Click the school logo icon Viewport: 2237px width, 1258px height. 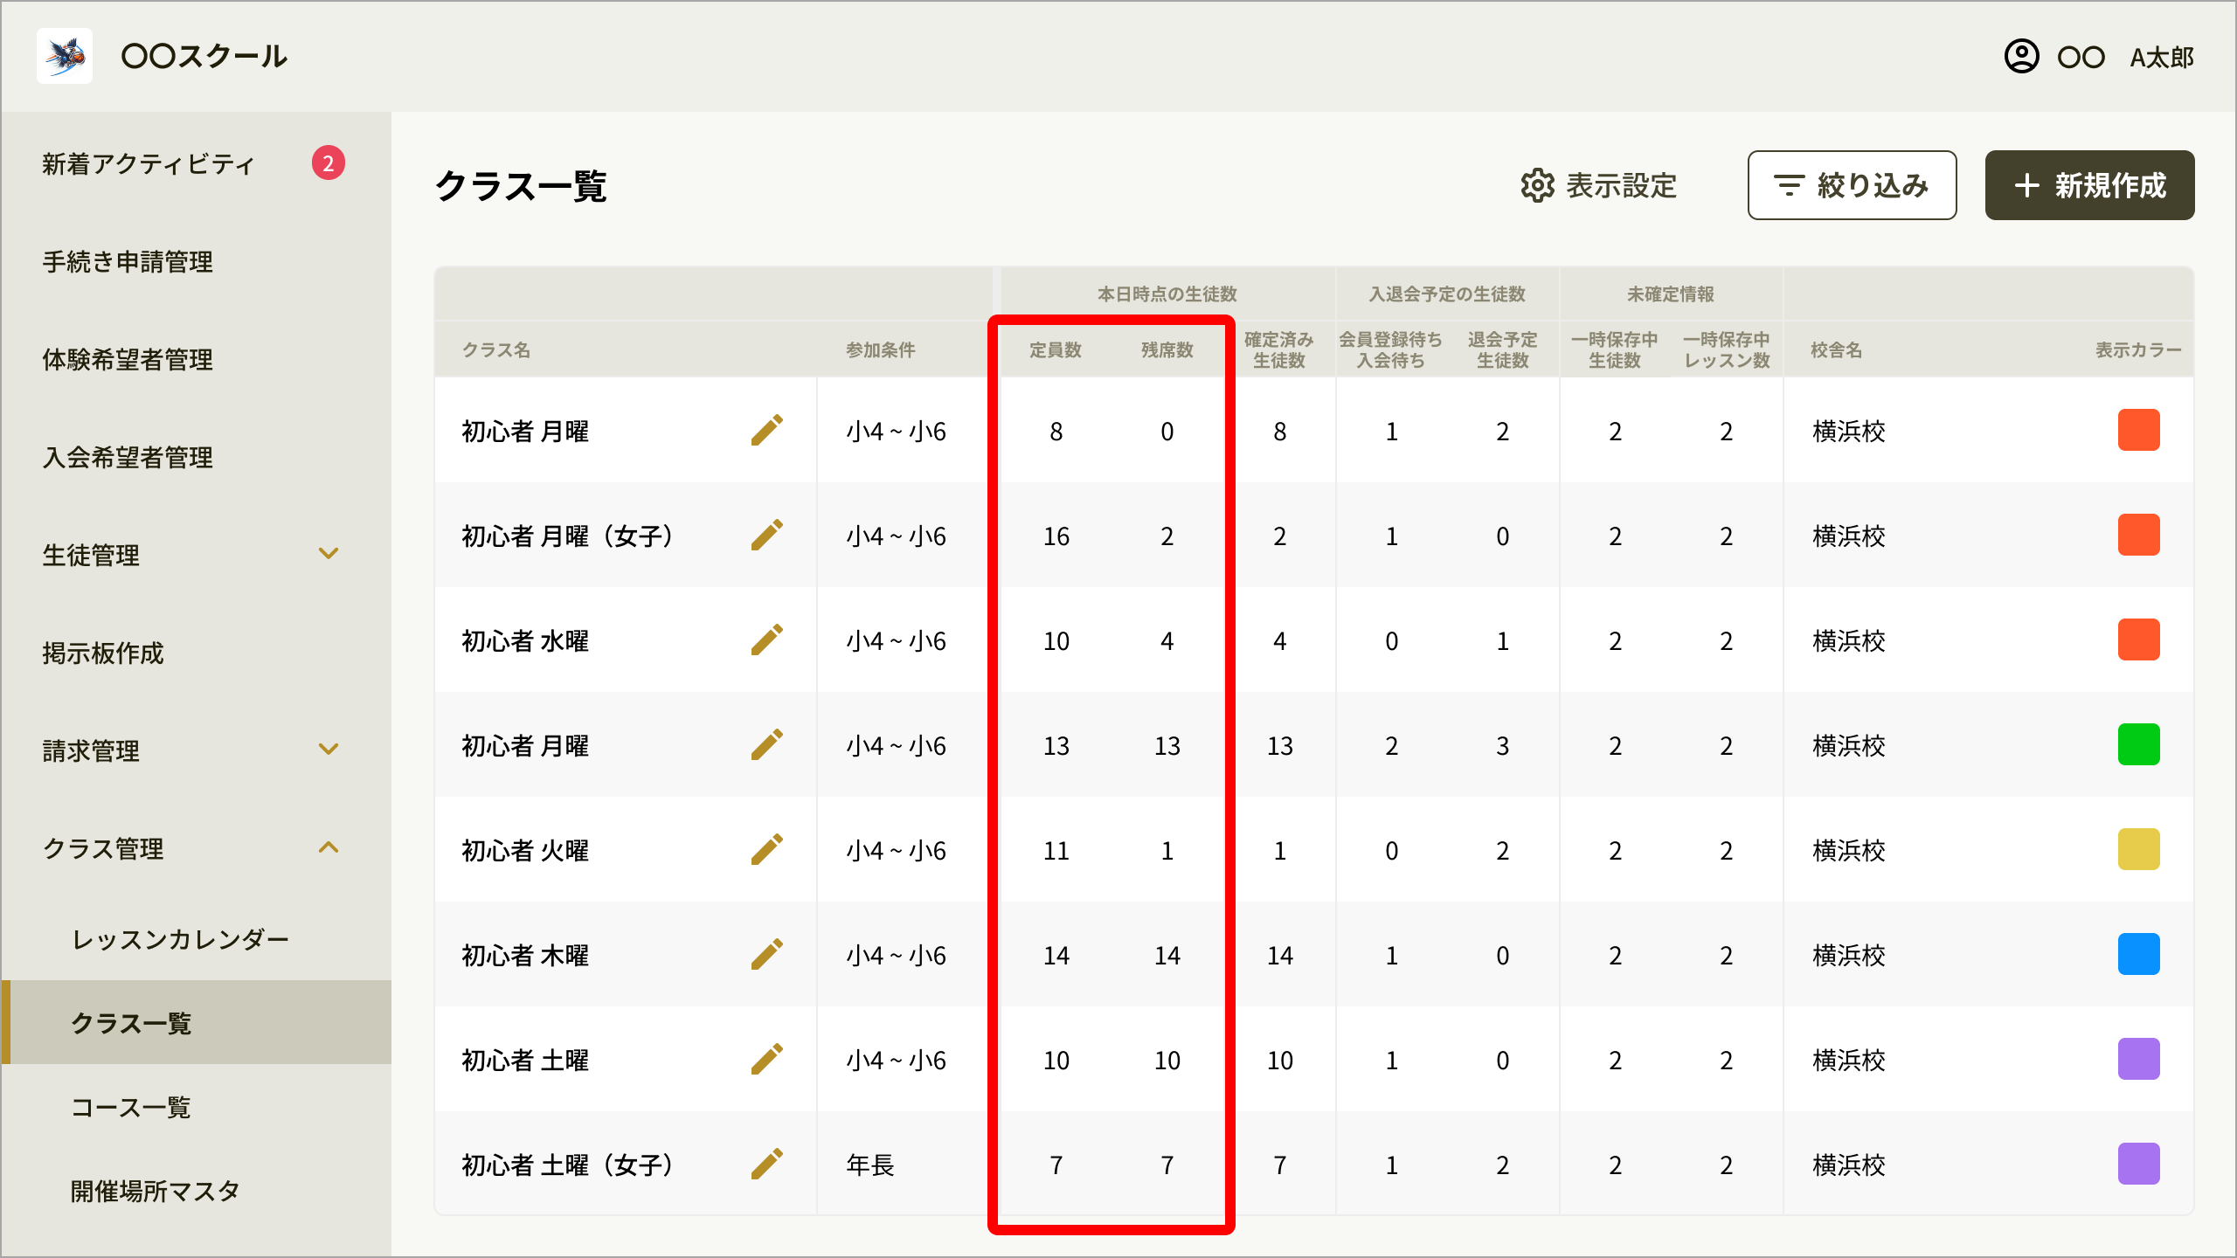[x=65, y=56]
